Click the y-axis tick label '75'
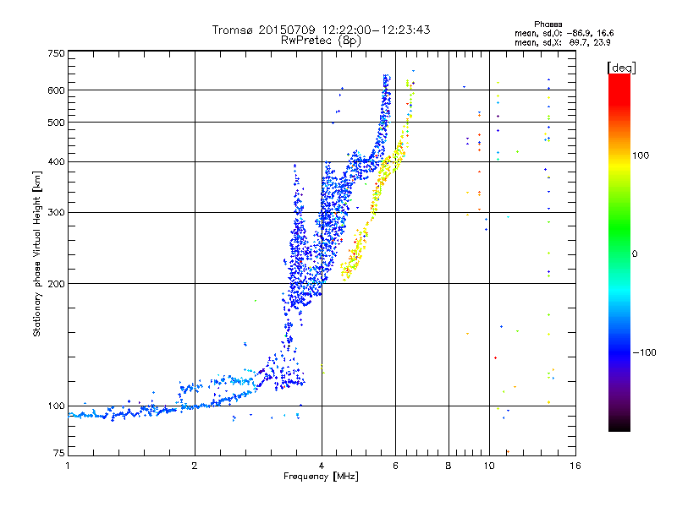This screenshot has height=507, width=677. pos(59,453)
